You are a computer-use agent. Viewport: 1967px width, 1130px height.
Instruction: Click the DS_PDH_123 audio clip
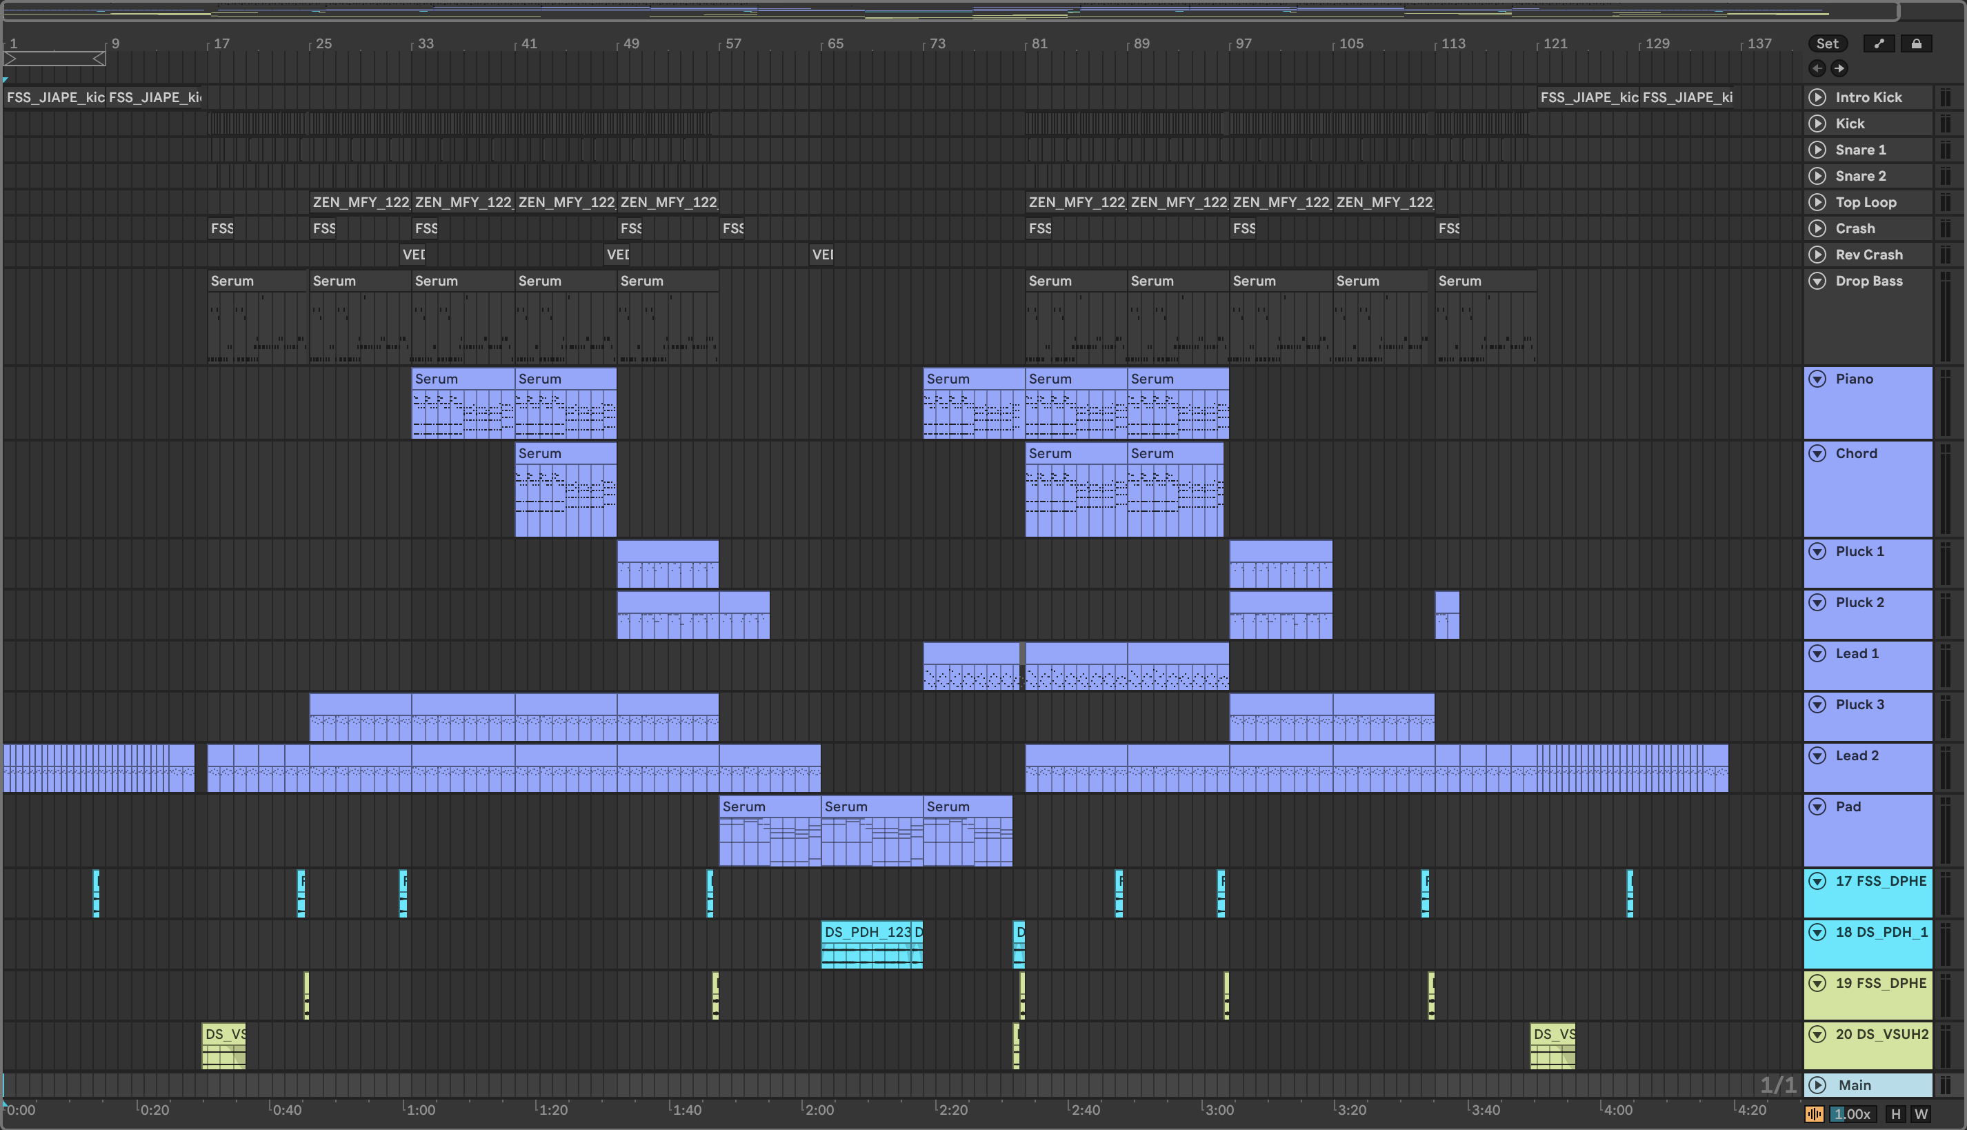click(x=866, y=932)
